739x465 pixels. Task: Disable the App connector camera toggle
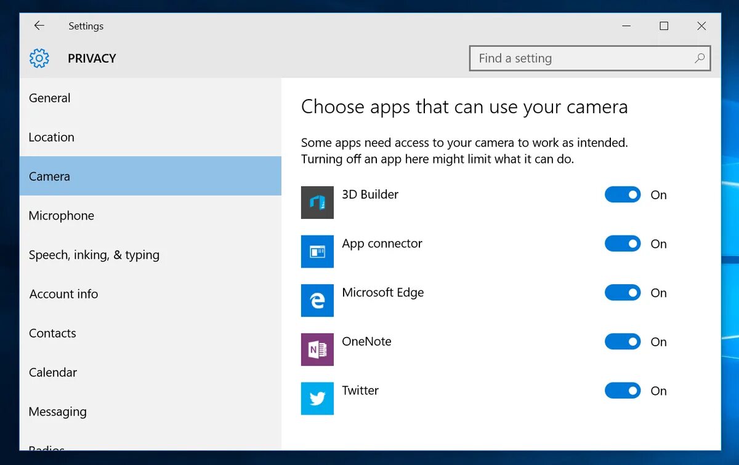coord(623,244)
